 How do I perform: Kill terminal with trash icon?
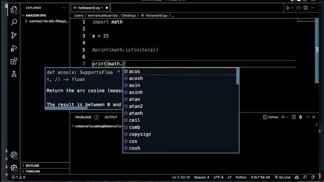(300, 117)
